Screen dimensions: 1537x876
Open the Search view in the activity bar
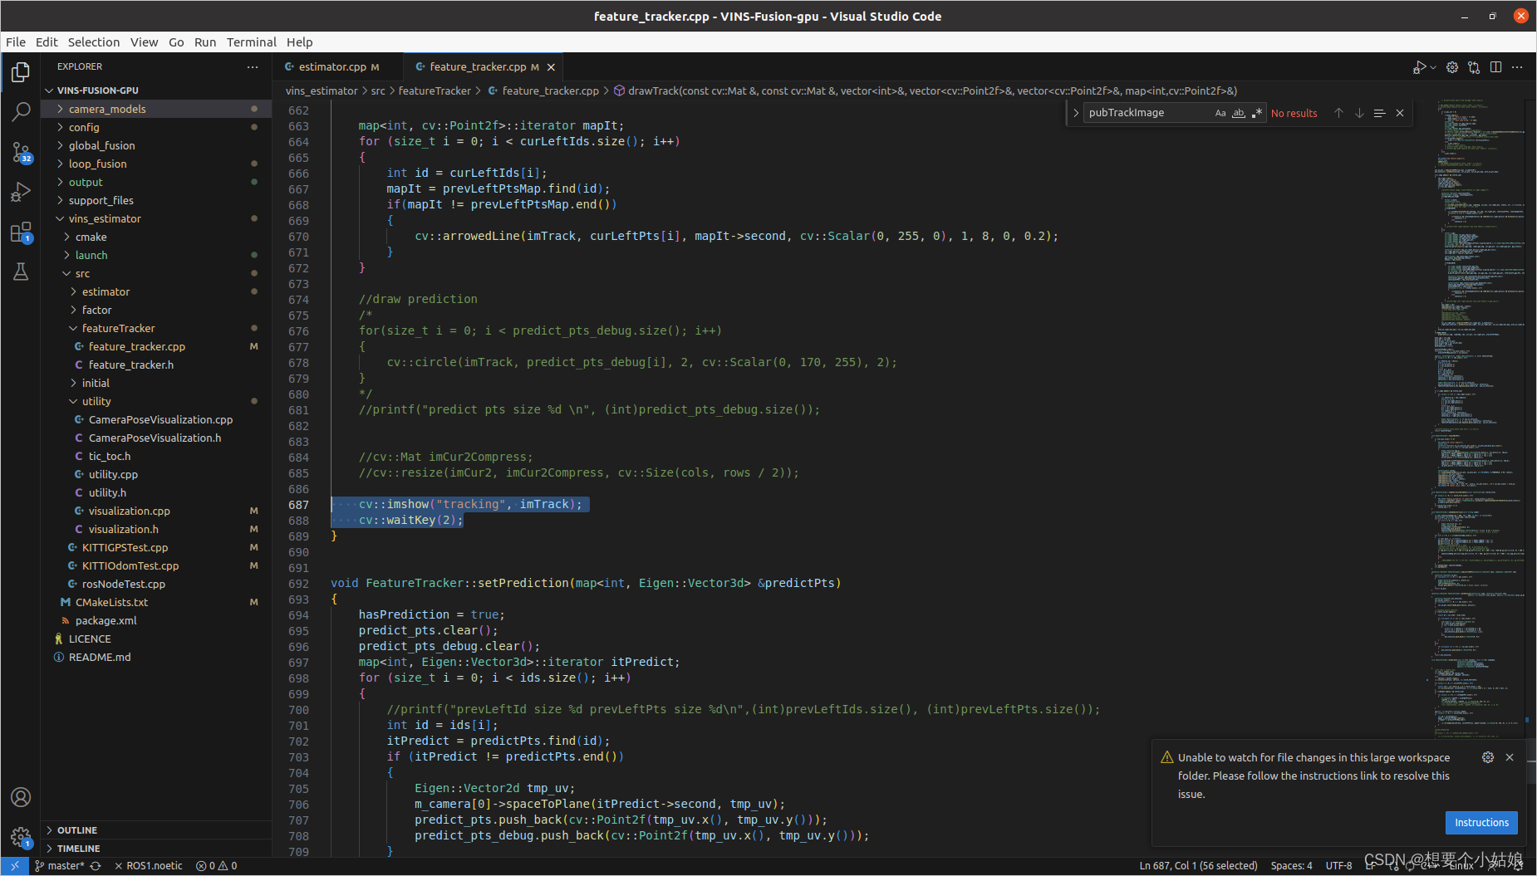[21, 111]
